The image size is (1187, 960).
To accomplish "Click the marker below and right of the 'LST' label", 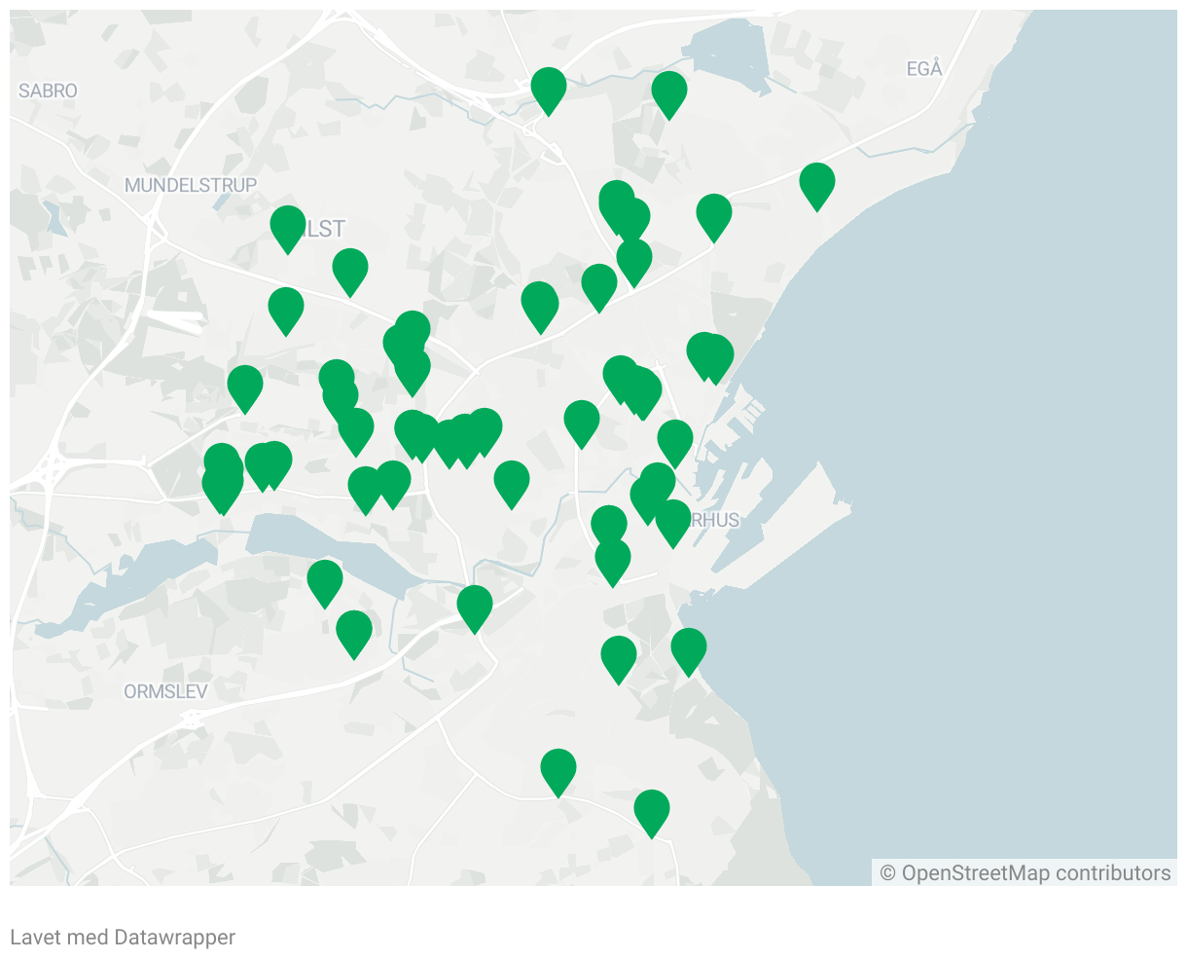I will click(x=350, y=269).
